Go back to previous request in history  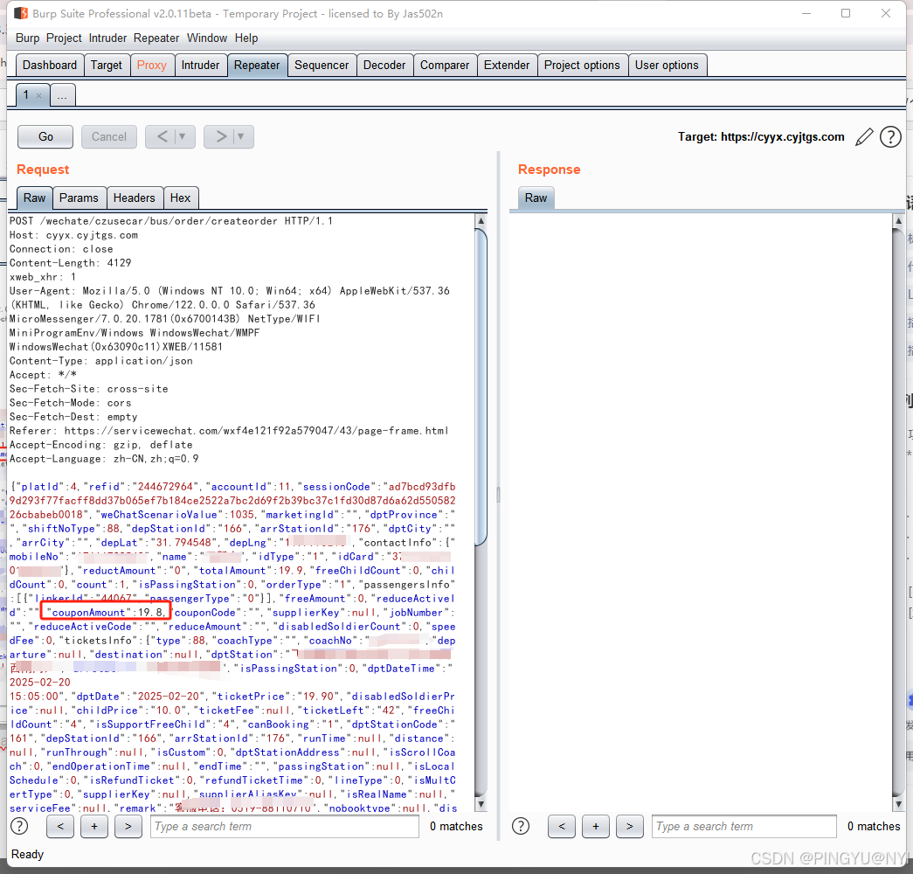click(162, 137)
